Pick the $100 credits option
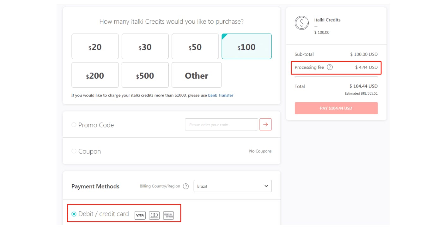 pos(246,46)
